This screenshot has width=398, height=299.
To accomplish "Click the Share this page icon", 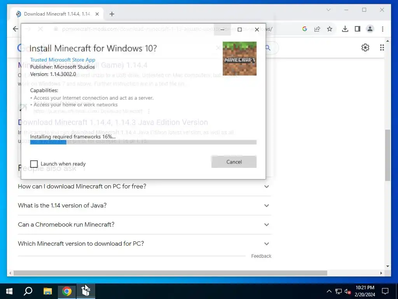I will 317,29.
